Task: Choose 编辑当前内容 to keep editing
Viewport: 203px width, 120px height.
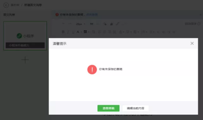Action: (x=136, y=108)
